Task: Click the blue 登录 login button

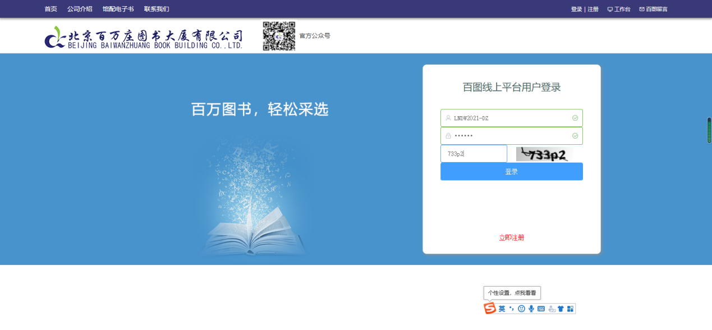Action: point(511,172)
